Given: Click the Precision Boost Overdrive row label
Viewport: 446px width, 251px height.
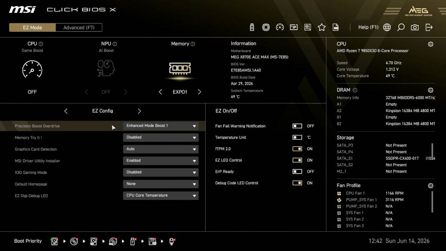Looking at the screenshot, I should coord(37,126).
